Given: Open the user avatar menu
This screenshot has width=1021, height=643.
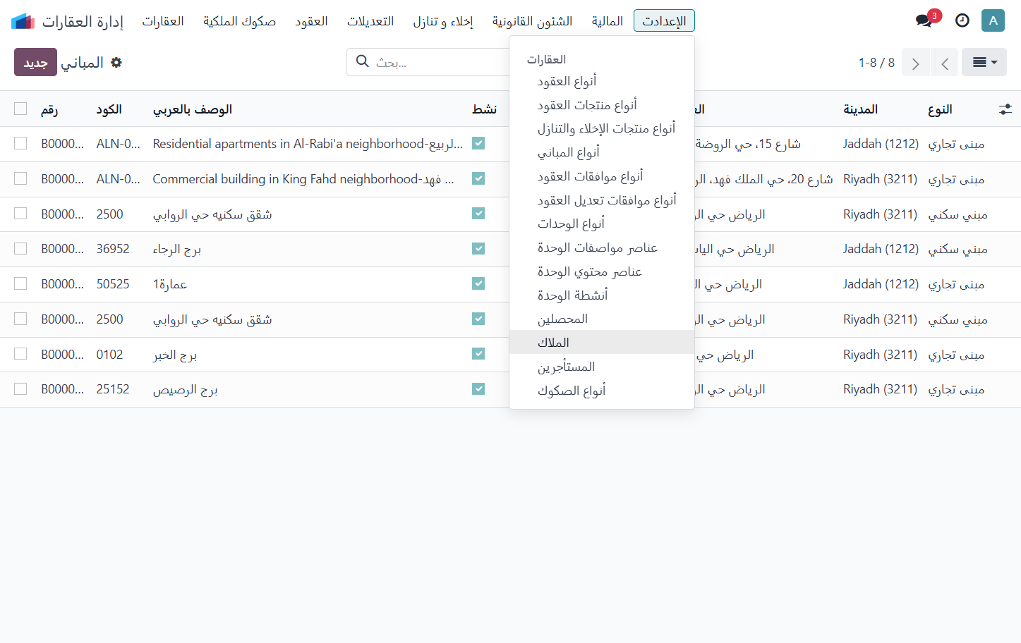Looking at the screenshot, I should [x=993, y=20].
